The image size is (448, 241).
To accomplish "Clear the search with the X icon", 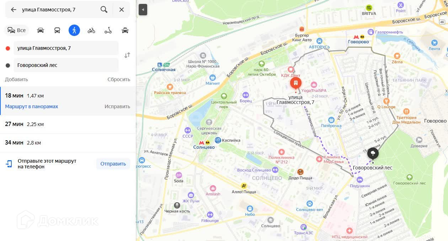I will tap(122, 10).
